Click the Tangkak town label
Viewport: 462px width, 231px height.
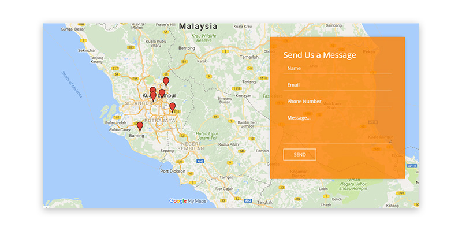[x=264, y=203]
